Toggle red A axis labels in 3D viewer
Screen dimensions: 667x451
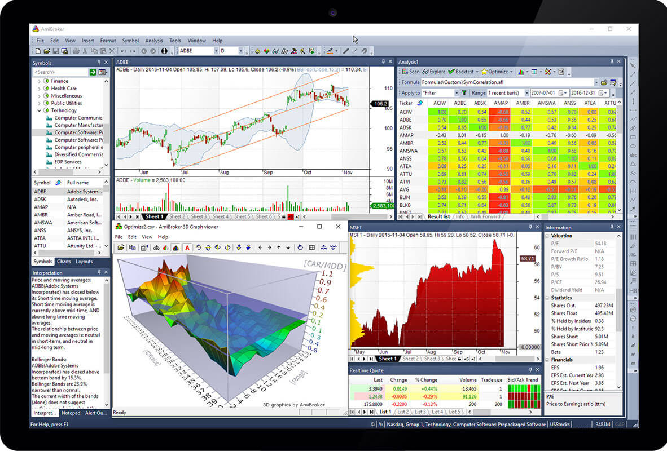[x=187, y=247]
